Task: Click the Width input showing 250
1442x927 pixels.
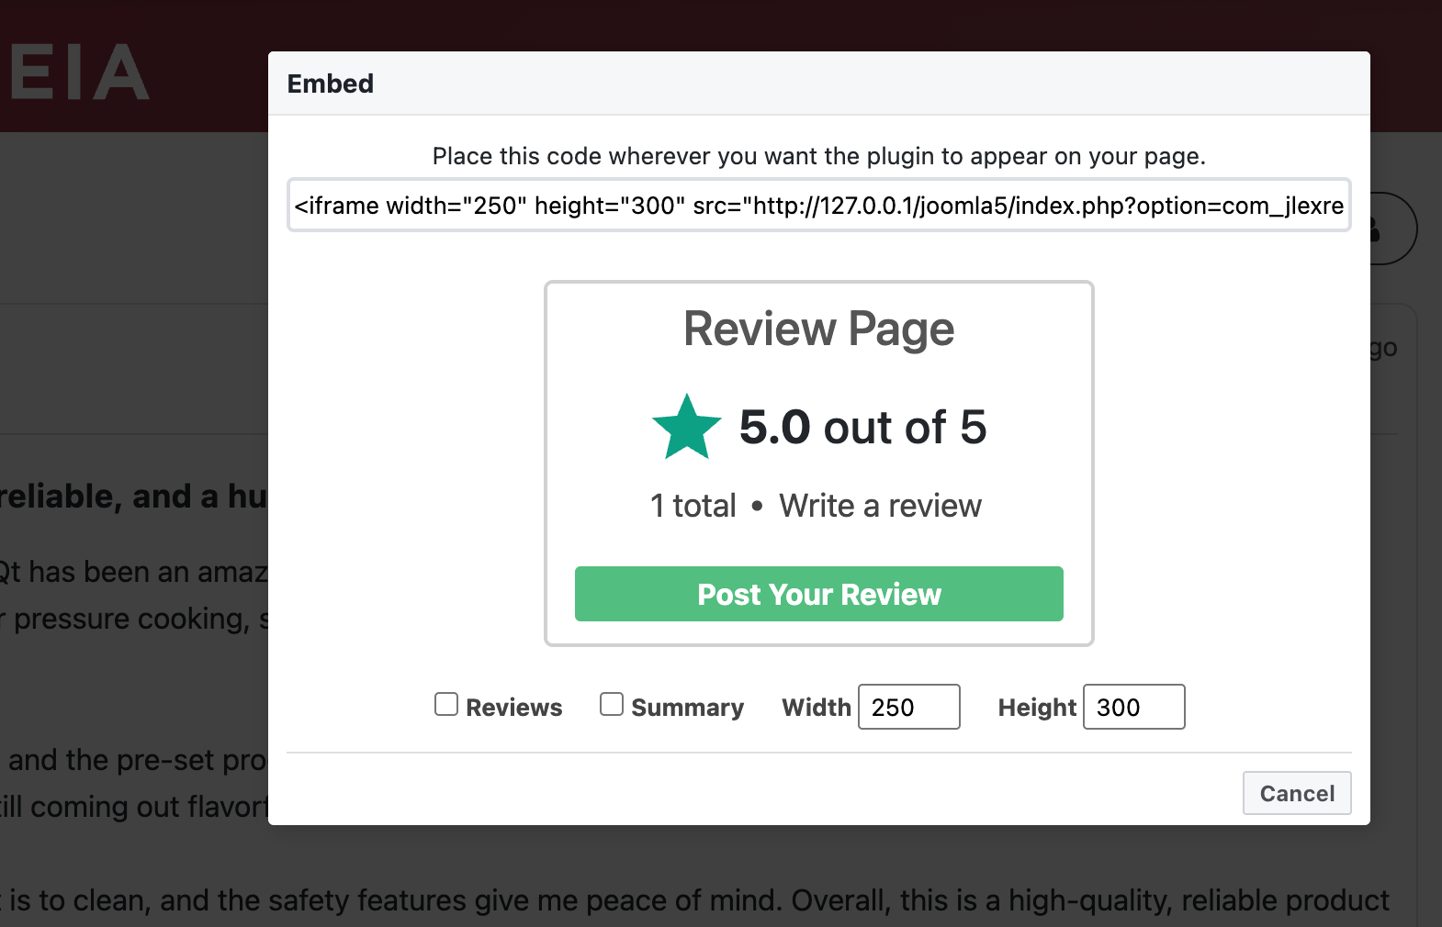Action: tap(908, 707)
